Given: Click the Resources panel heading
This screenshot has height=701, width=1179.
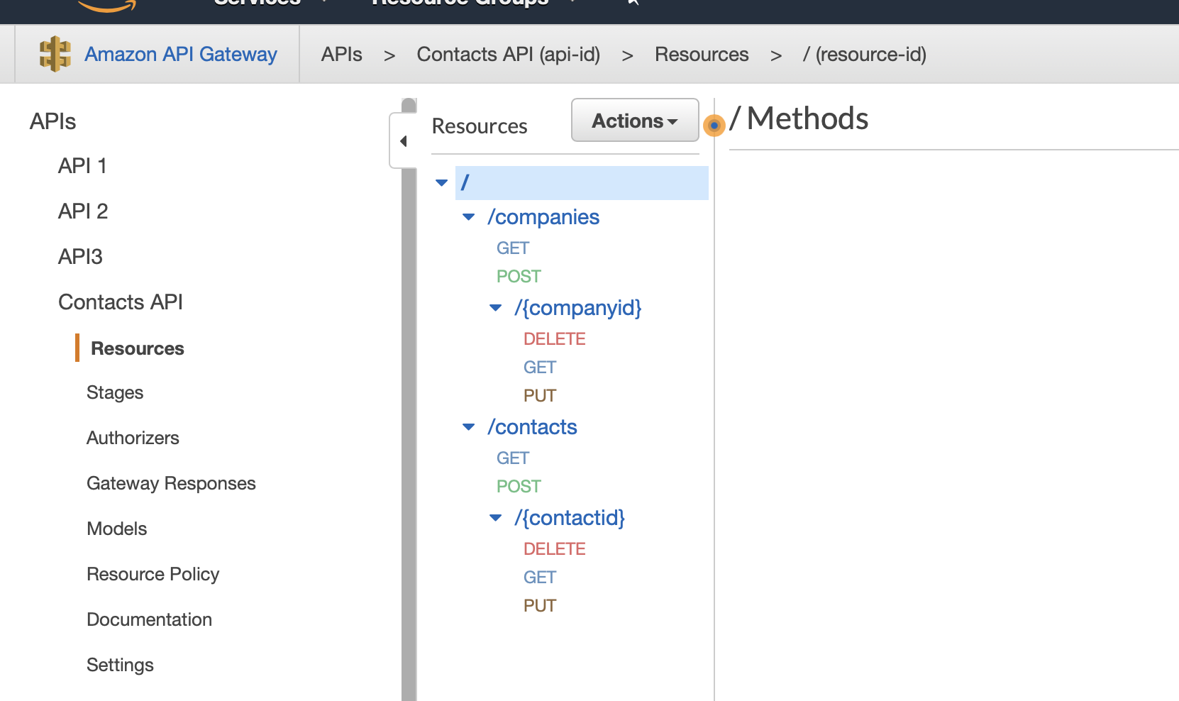Looking at the screenshot, I should (x=480, y=126).
